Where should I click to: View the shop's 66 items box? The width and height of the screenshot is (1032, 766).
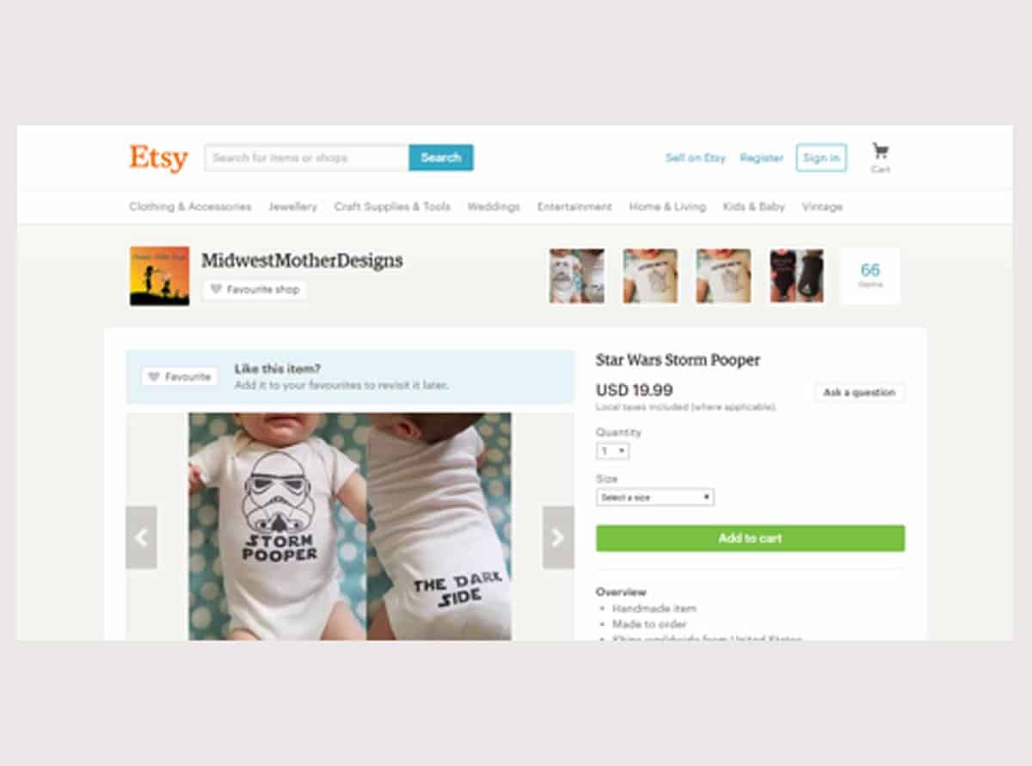869,276
